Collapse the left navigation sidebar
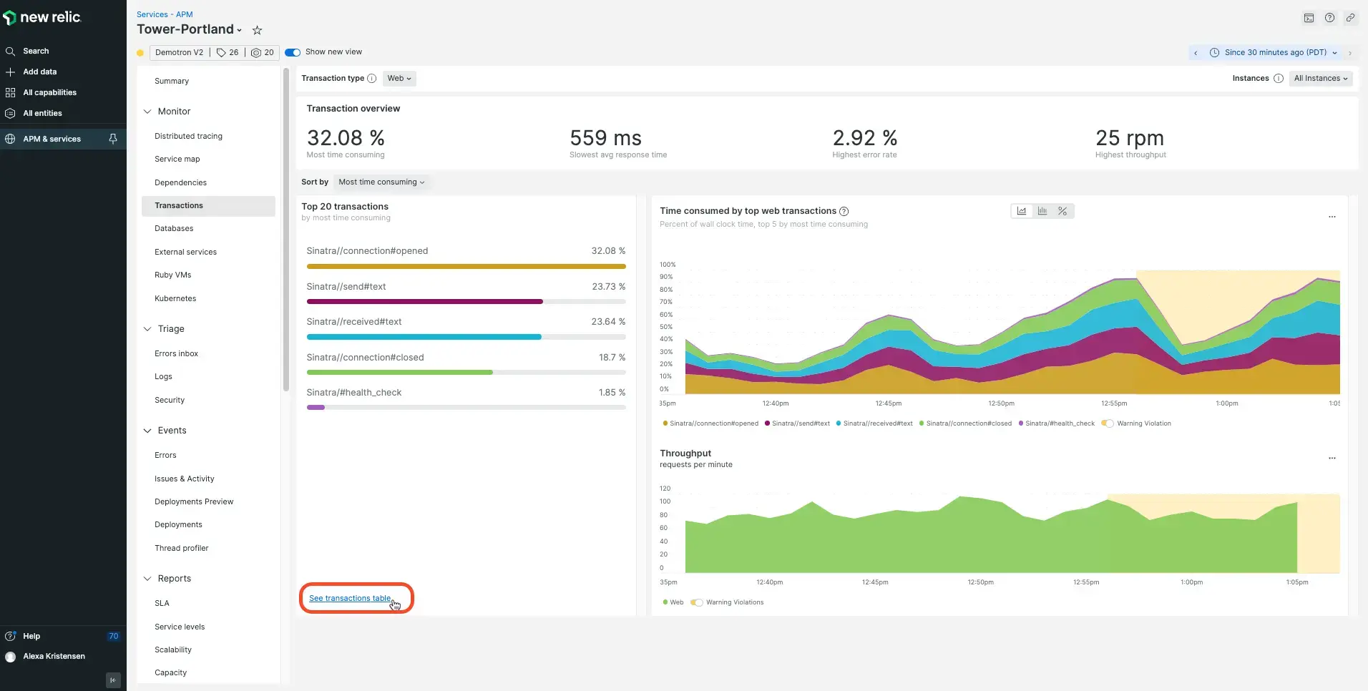 [x=113, y=680]
